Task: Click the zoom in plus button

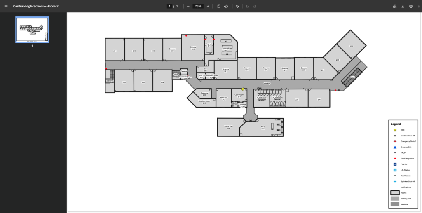Action: tap(208, 6)
